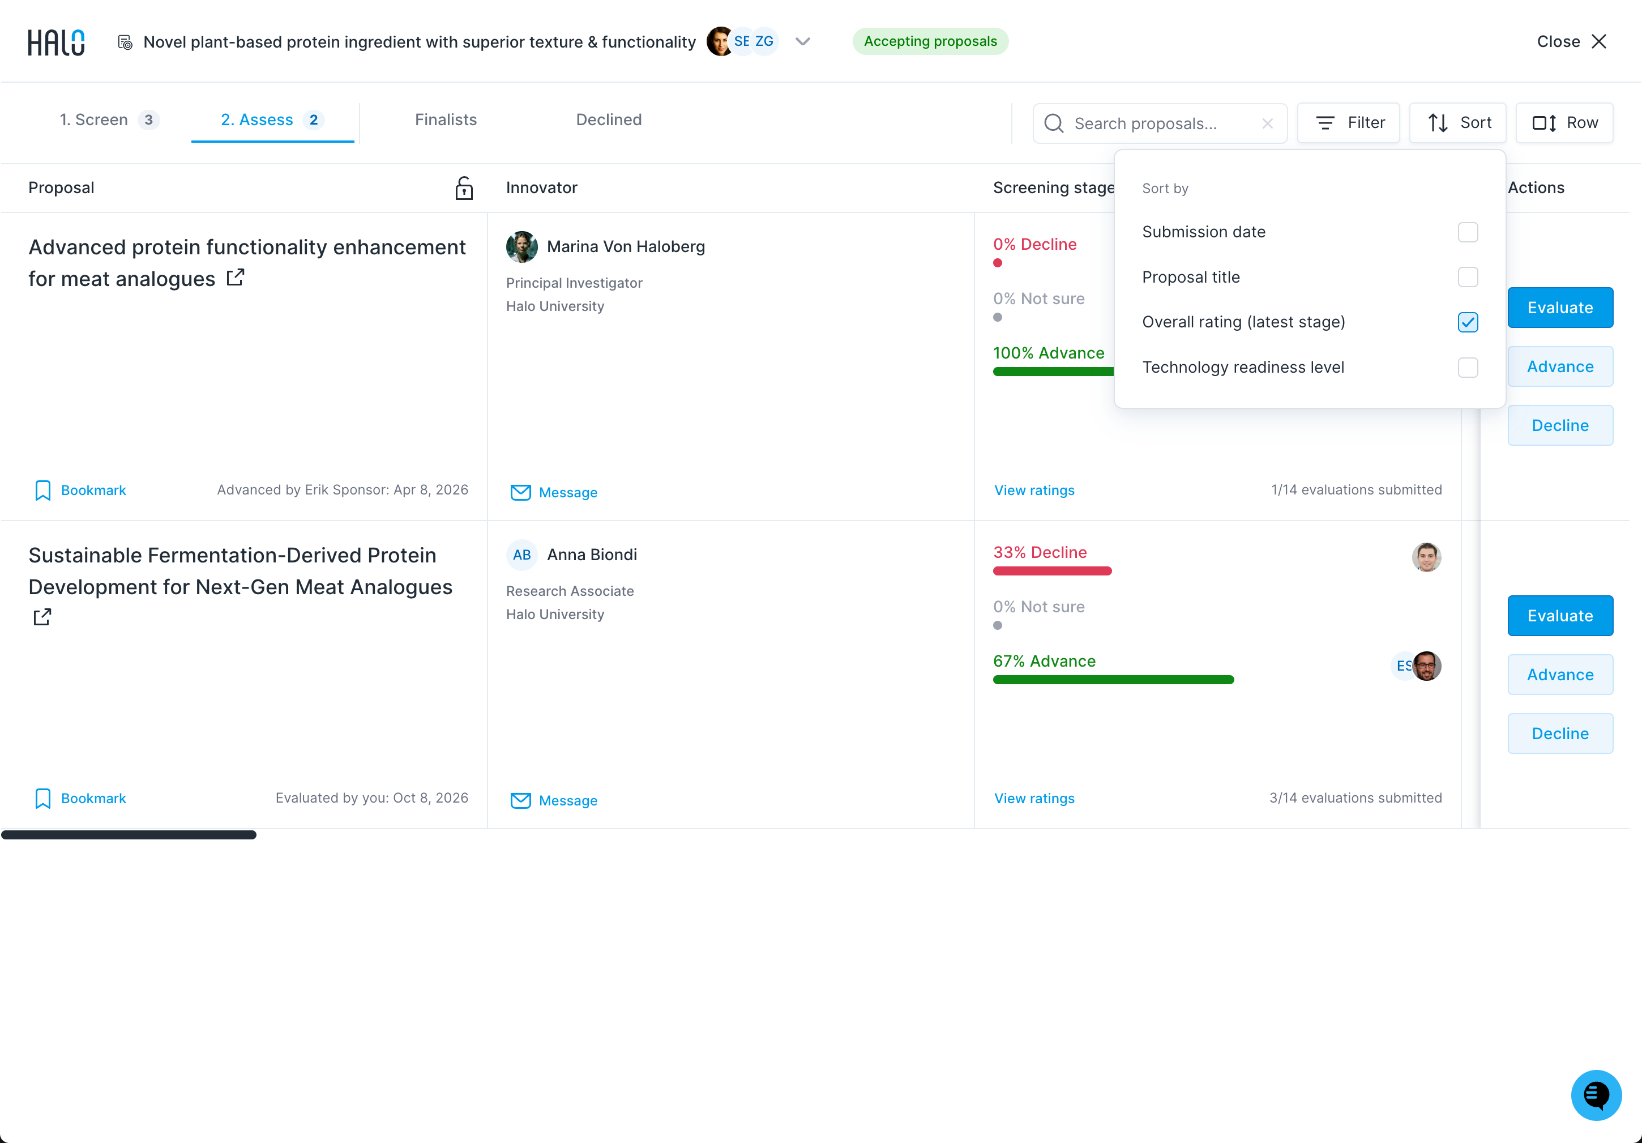Open the Declined tab
The width and height of the screenshot is (1642, 1143).
609,120
